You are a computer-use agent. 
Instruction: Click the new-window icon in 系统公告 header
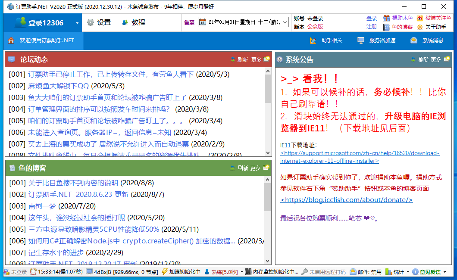pyautogui.click(x=447, y=59)
